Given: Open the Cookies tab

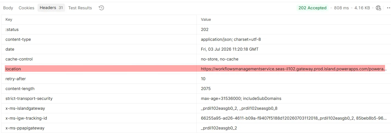Looking at the screenshot, I should click(26, 8).
